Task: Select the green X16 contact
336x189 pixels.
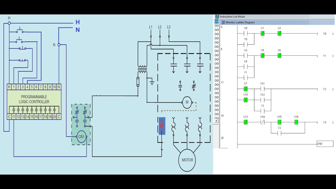Action: click(296, 122)
